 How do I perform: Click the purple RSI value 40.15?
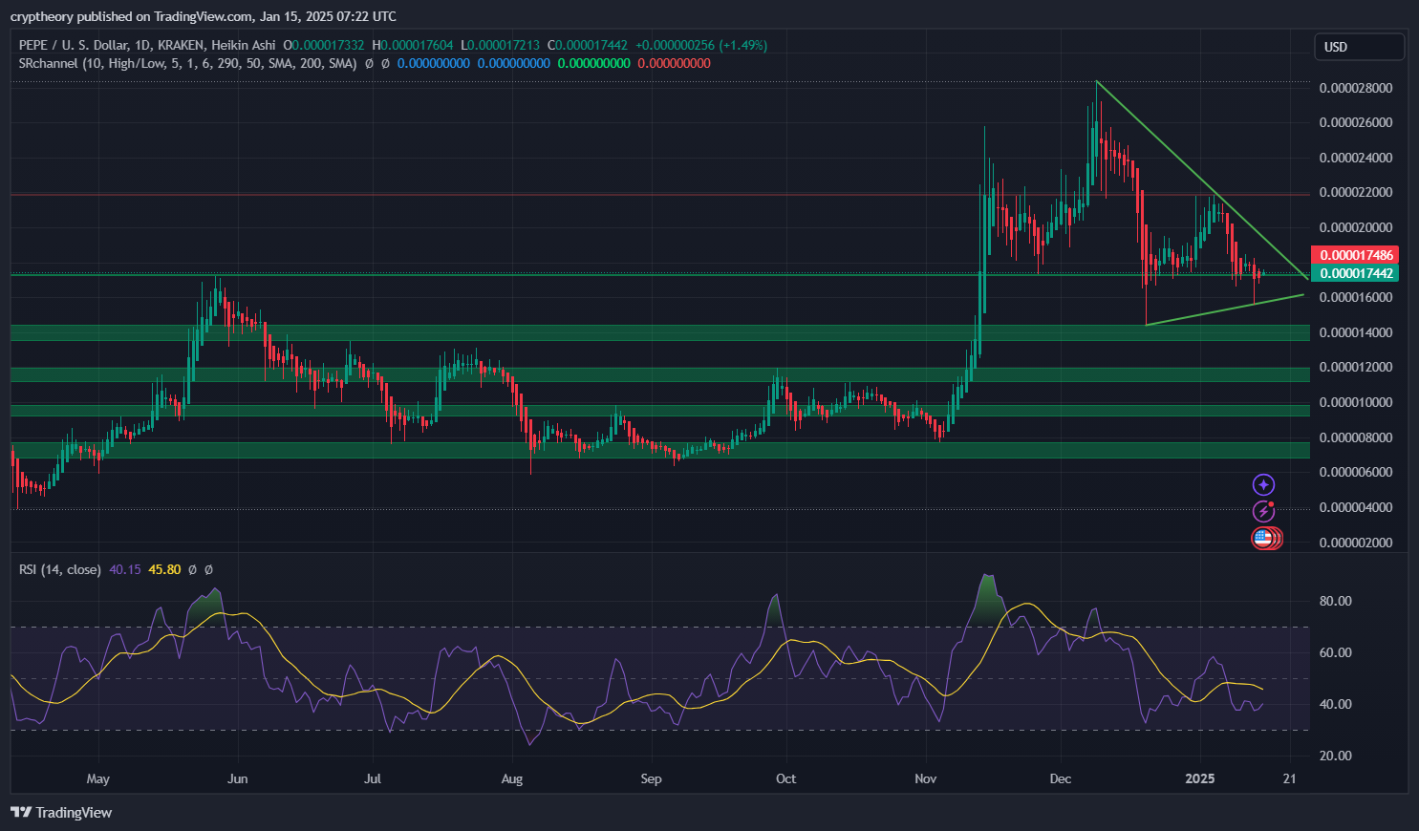[x=125, y=569]
